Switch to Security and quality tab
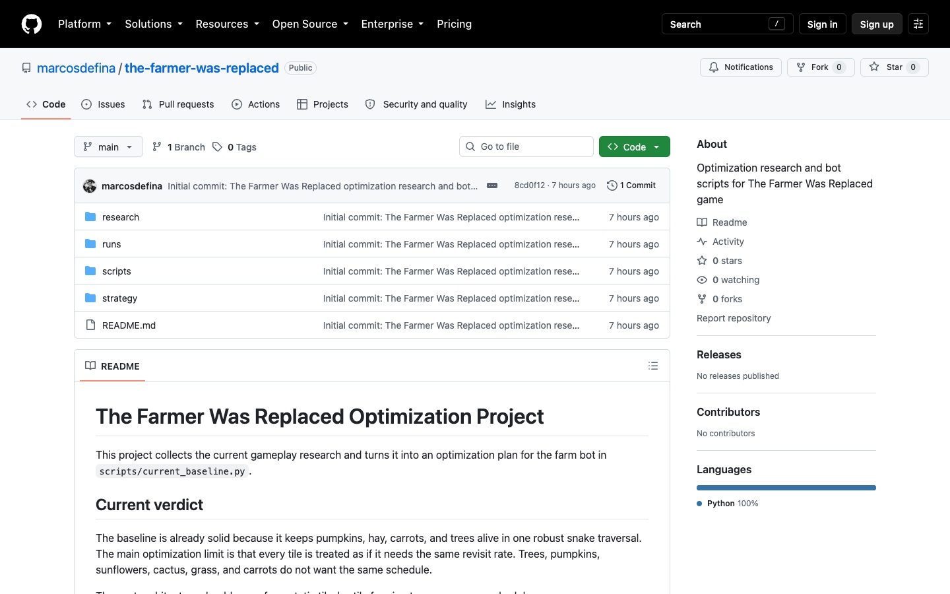Screen dimensions: 950x594 [x=416, y=104]
